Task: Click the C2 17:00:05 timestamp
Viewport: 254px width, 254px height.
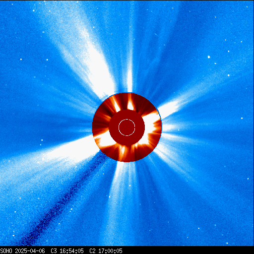Action: (106, 251)
